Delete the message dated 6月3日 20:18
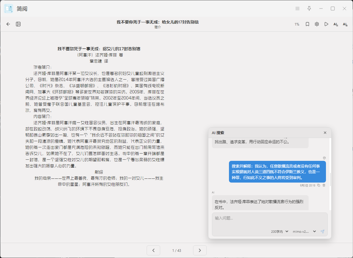 324,186
